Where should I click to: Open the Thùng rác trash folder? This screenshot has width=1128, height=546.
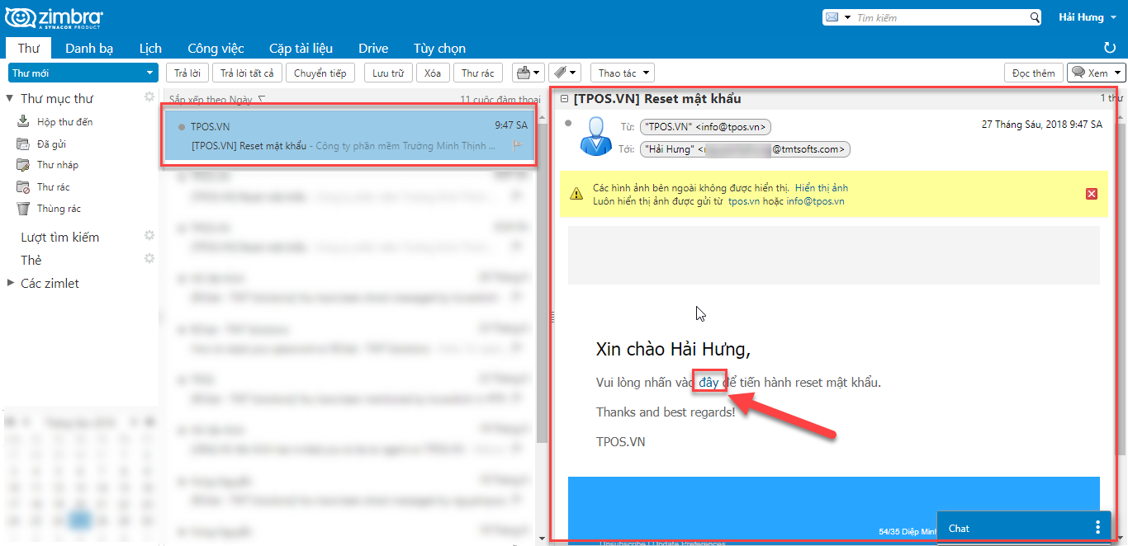pos(59,209)
